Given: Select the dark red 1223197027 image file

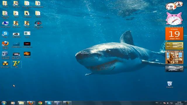Looking at the screenshot, I should coord(27,45).
